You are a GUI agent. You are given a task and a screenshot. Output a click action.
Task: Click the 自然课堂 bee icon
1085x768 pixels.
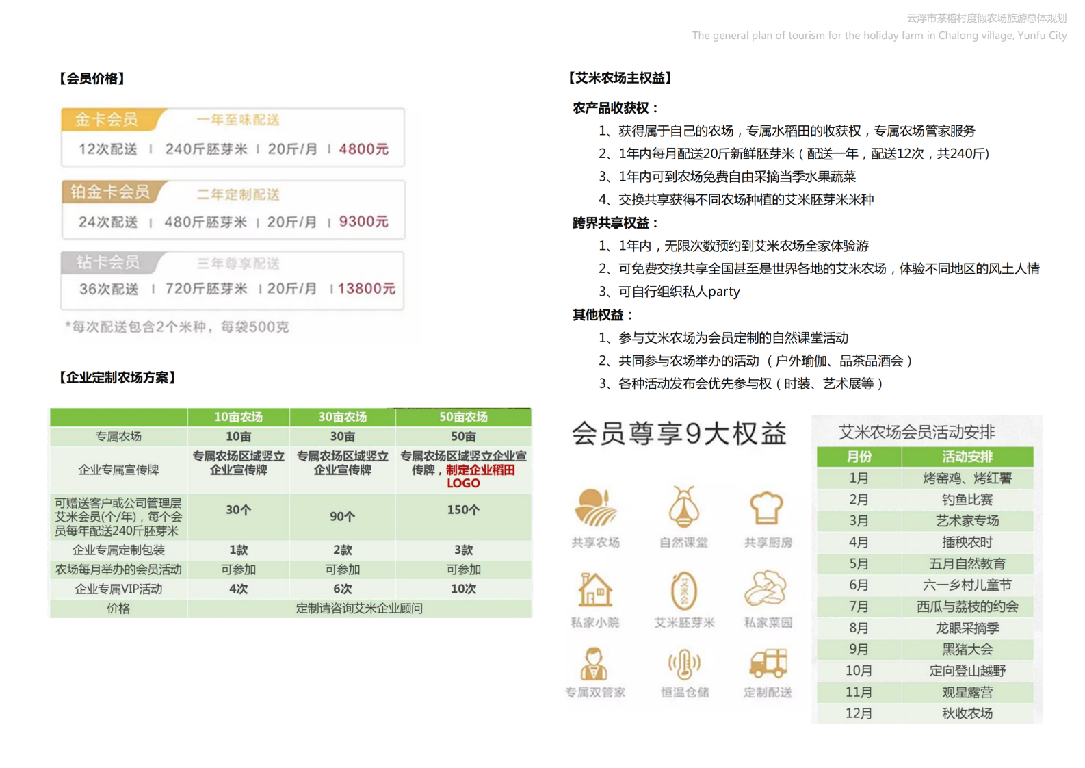coord(683,507)
